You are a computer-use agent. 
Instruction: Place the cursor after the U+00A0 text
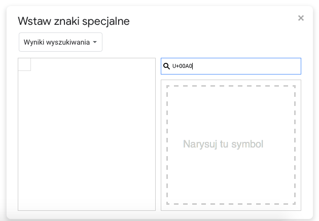click(193, 66)
